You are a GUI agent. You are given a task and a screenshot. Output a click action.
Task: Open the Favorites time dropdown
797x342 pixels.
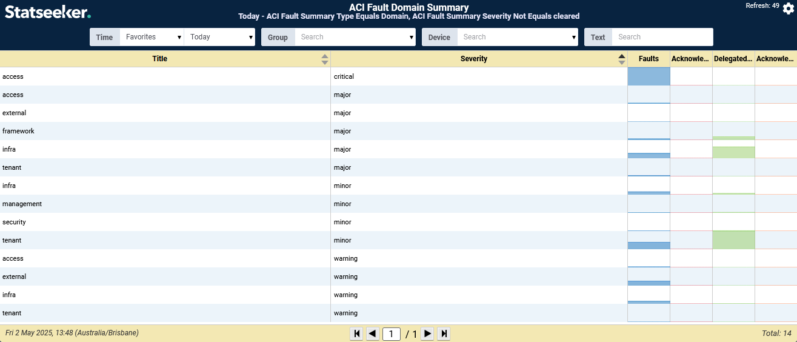(152, 37)
